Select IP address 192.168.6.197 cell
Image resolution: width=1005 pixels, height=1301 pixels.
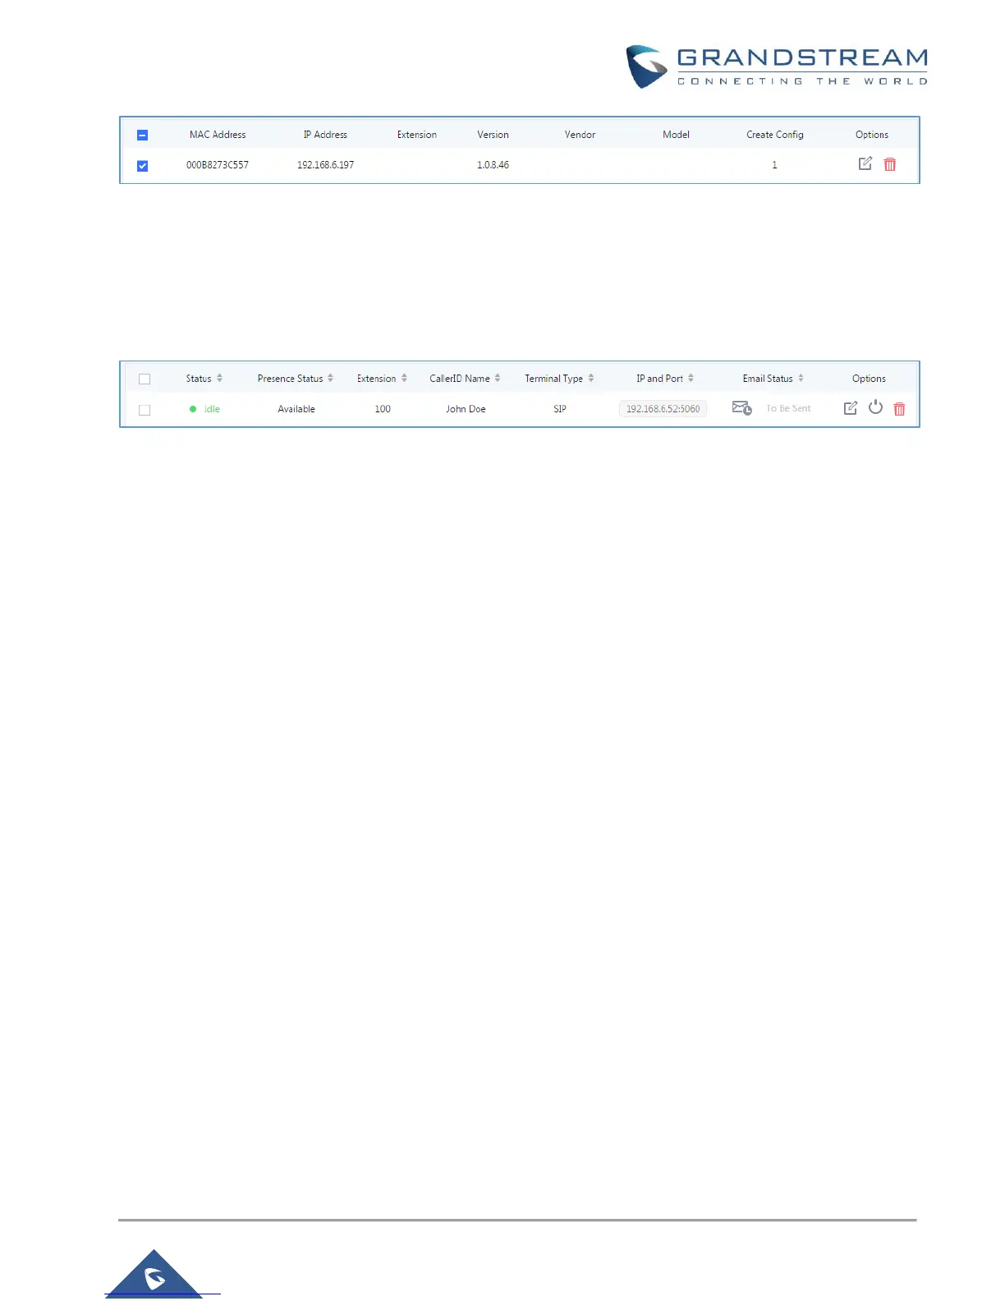tap(325, 165)
